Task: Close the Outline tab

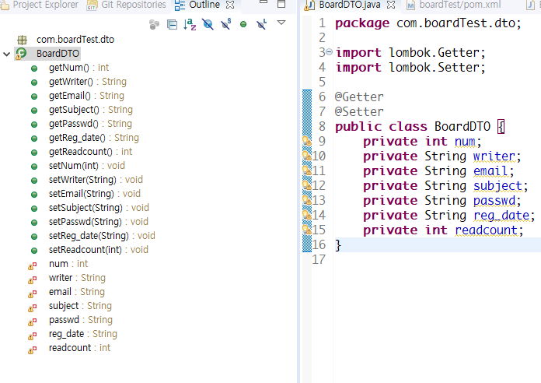Action: (x=230, y=5)
